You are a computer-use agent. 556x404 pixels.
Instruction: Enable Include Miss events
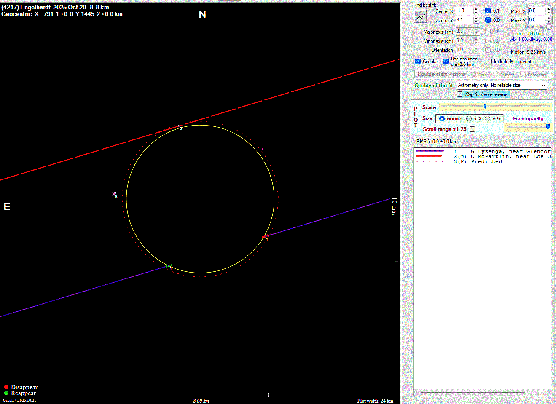[x=489, y=62]
